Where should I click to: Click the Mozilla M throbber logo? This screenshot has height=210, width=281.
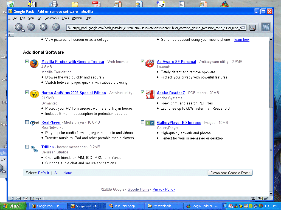click(266, 27)
